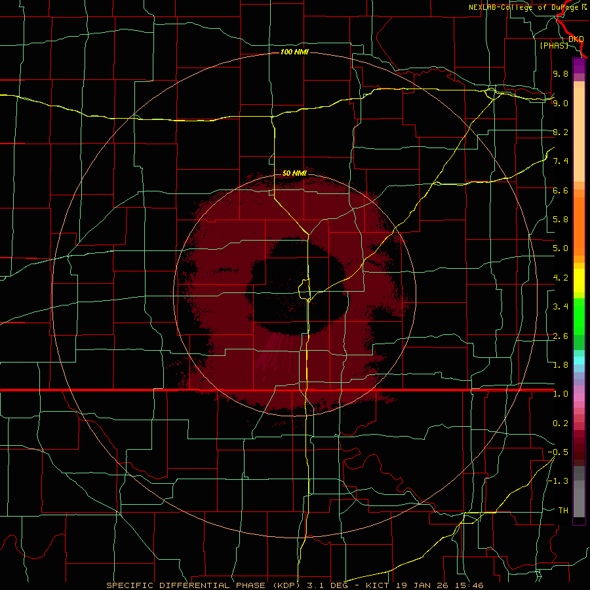Click the cyan segment of the color bar

pos(579,361)
